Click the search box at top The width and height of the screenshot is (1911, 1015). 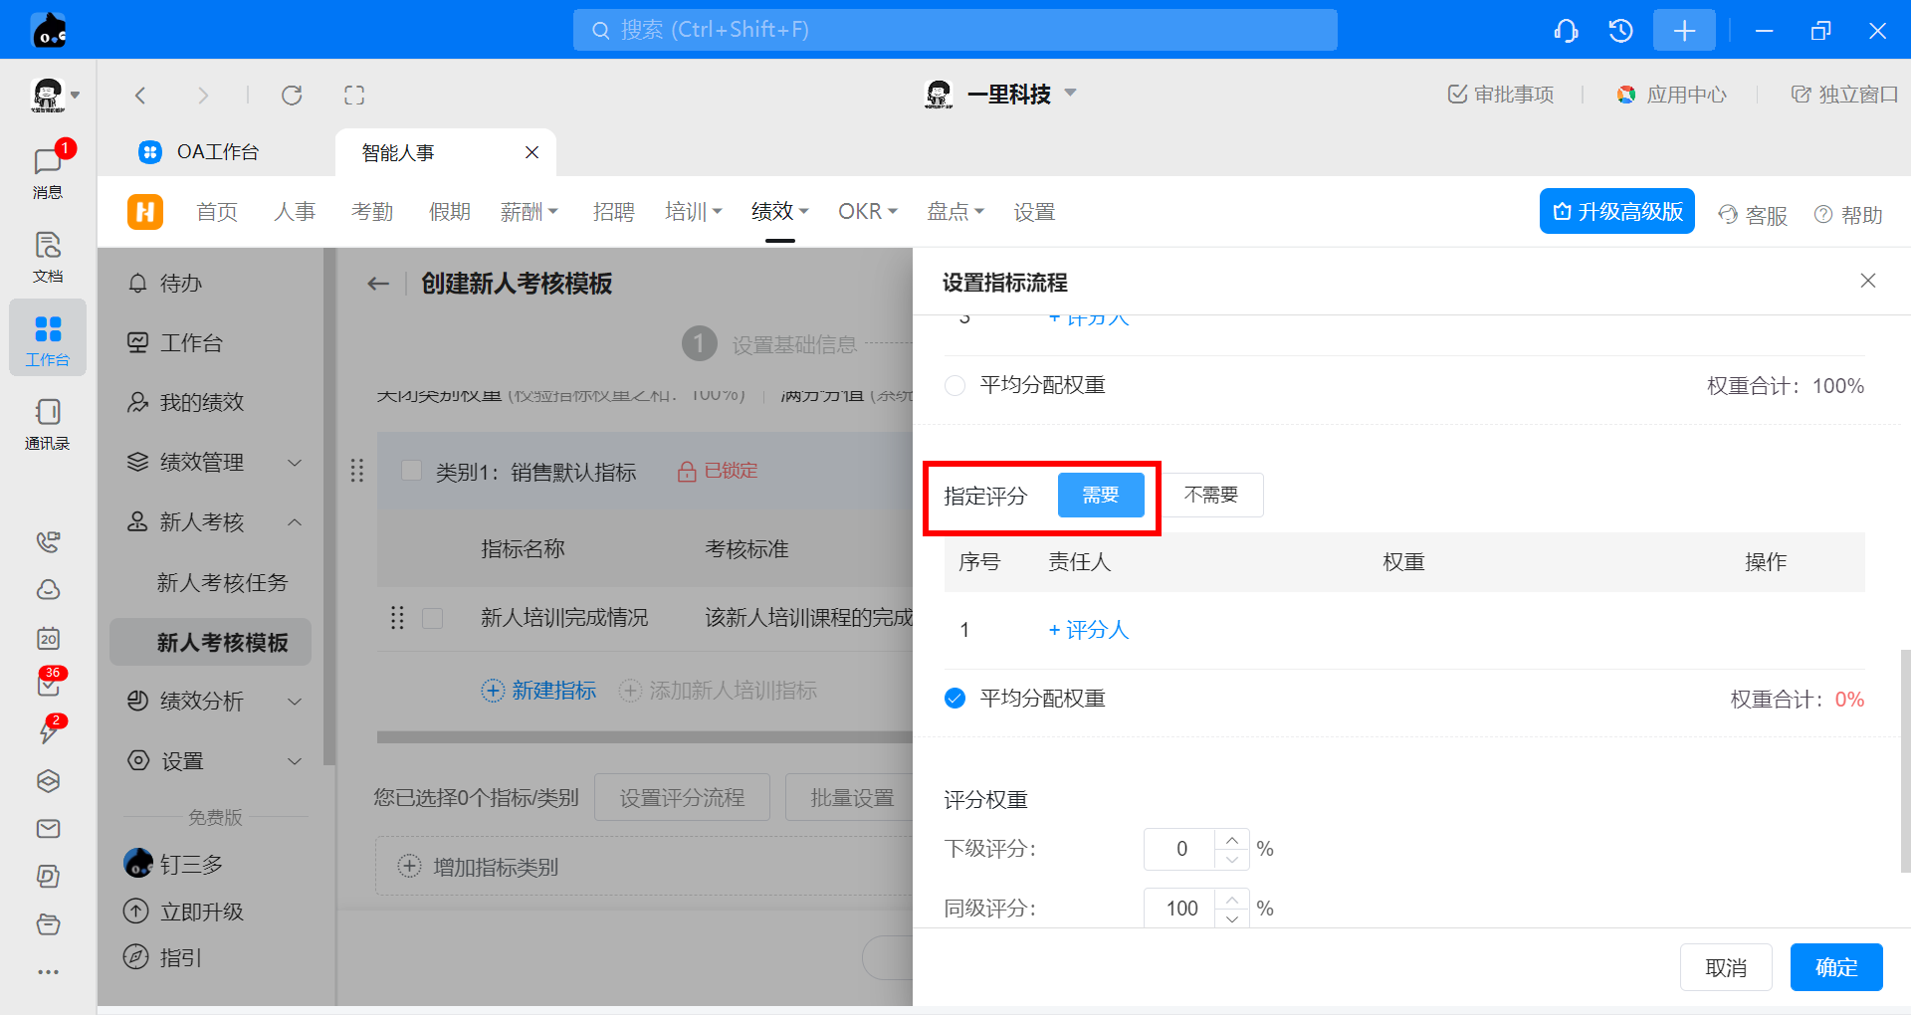(x=955, y=30)
